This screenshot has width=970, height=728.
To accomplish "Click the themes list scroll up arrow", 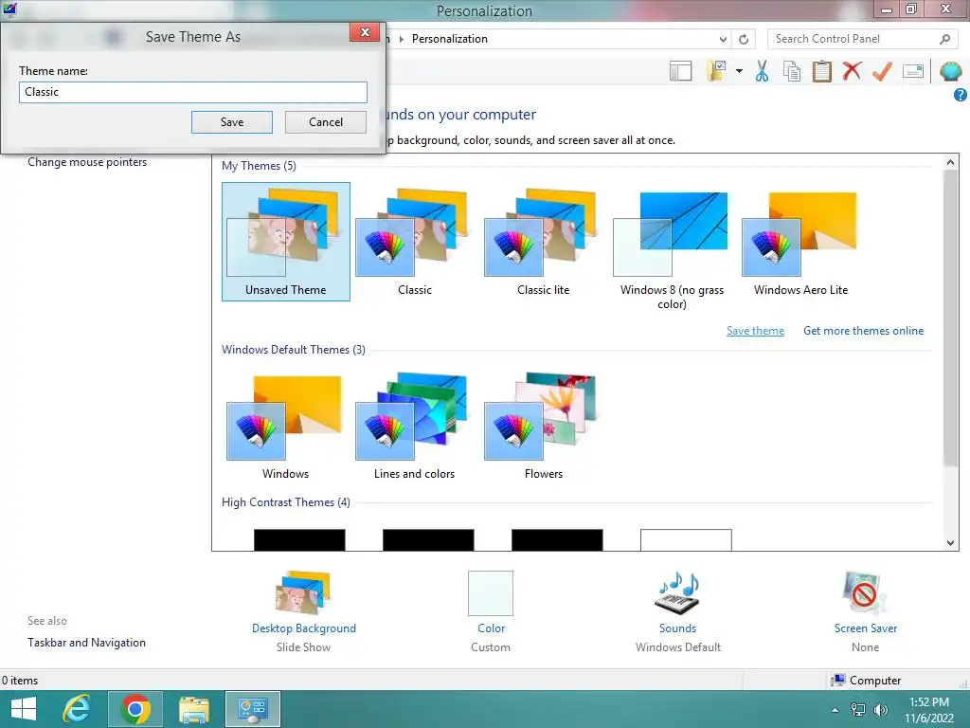I will tap(950, 162).
